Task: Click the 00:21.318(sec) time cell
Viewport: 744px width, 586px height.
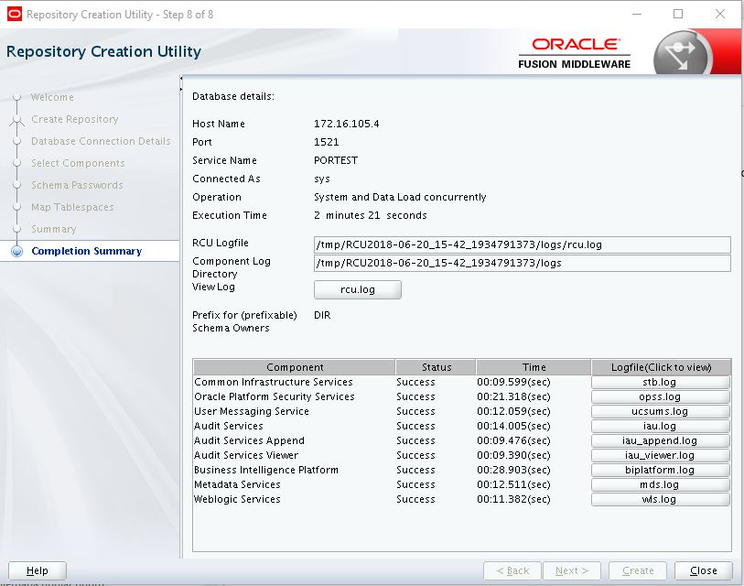Action: (514, 397)
